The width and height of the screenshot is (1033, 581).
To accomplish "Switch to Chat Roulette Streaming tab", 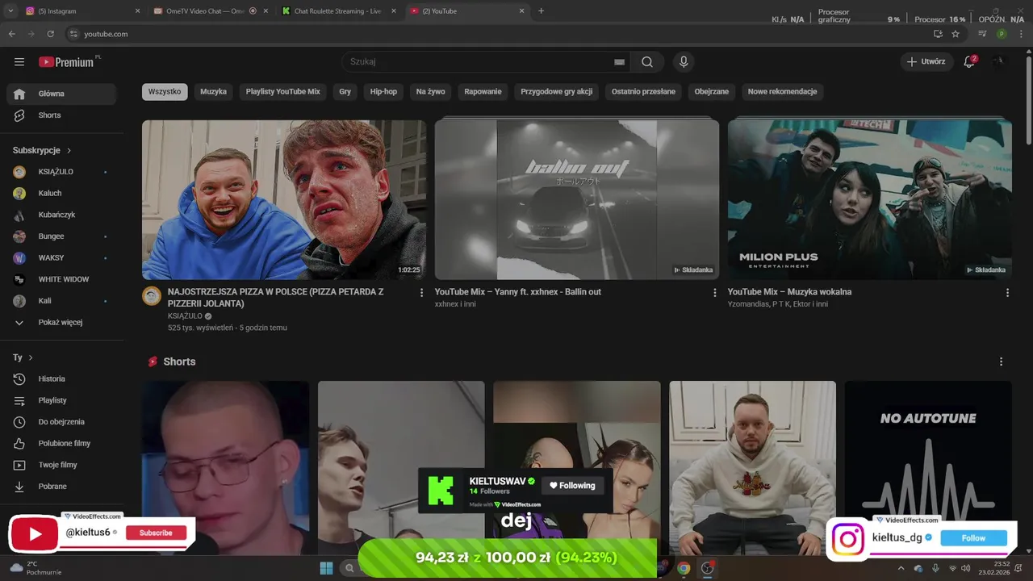I will click(x=339, y=11).
